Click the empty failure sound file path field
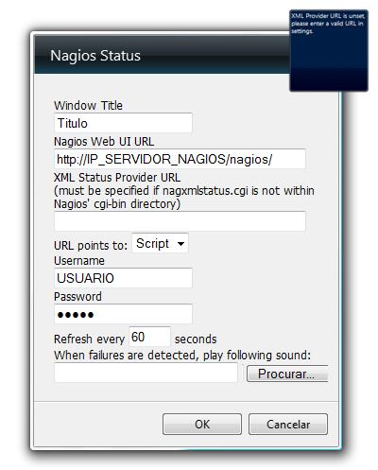The image size is (378, 470). click(x=146, y=373)
